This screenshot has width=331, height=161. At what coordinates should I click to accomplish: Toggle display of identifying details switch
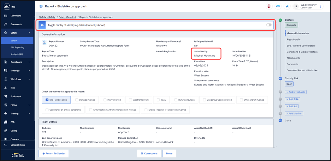(269, 25)
